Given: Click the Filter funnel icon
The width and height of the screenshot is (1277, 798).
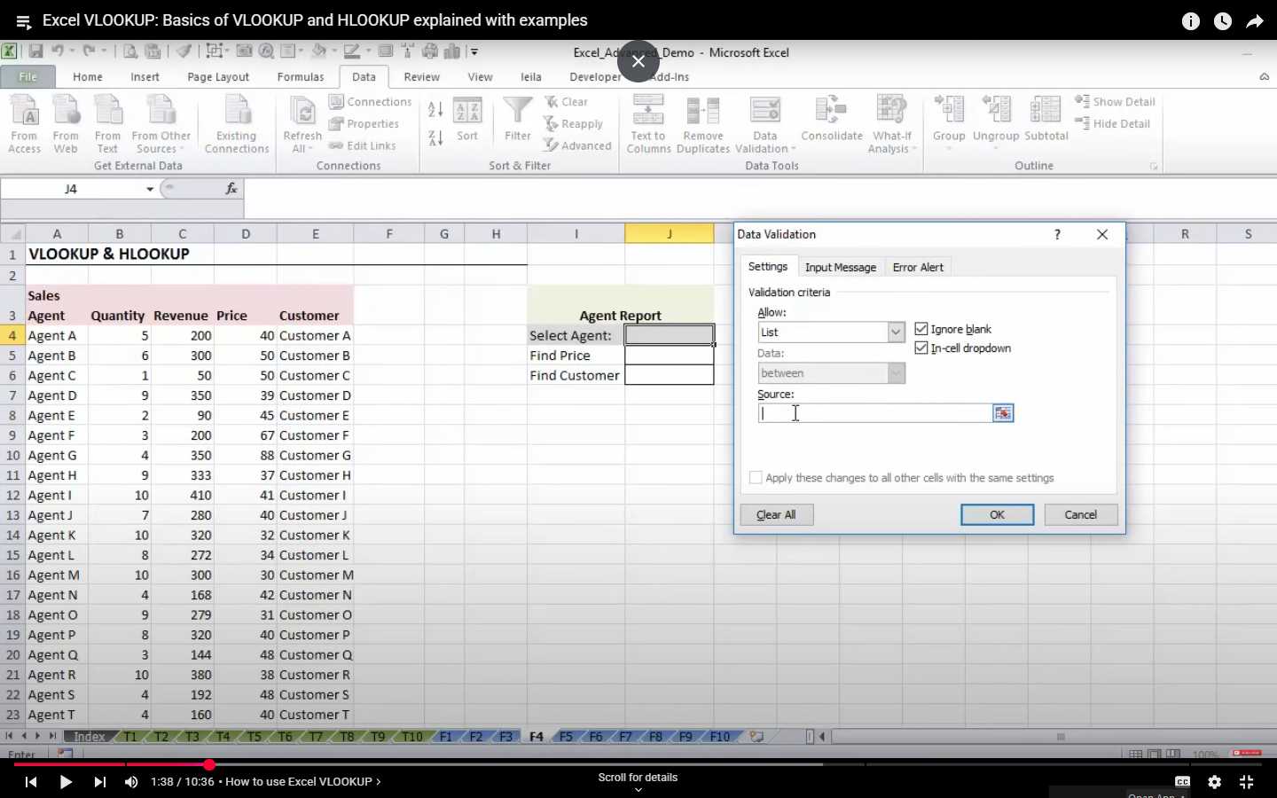Looking at the screenshot, I should click(518, 120).
